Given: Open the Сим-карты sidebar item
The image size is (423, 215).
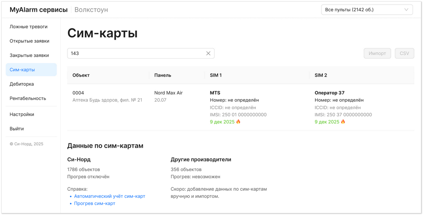Looking at the screenshot, I should tap(22, 70).
